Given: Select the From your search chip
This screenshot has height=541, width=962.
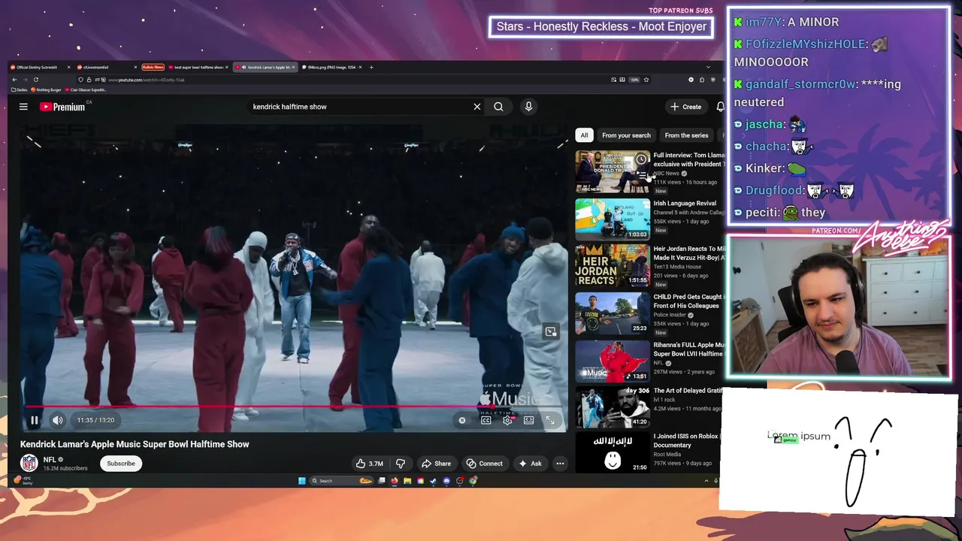Looking at the screenshot, I should (626, 135).
